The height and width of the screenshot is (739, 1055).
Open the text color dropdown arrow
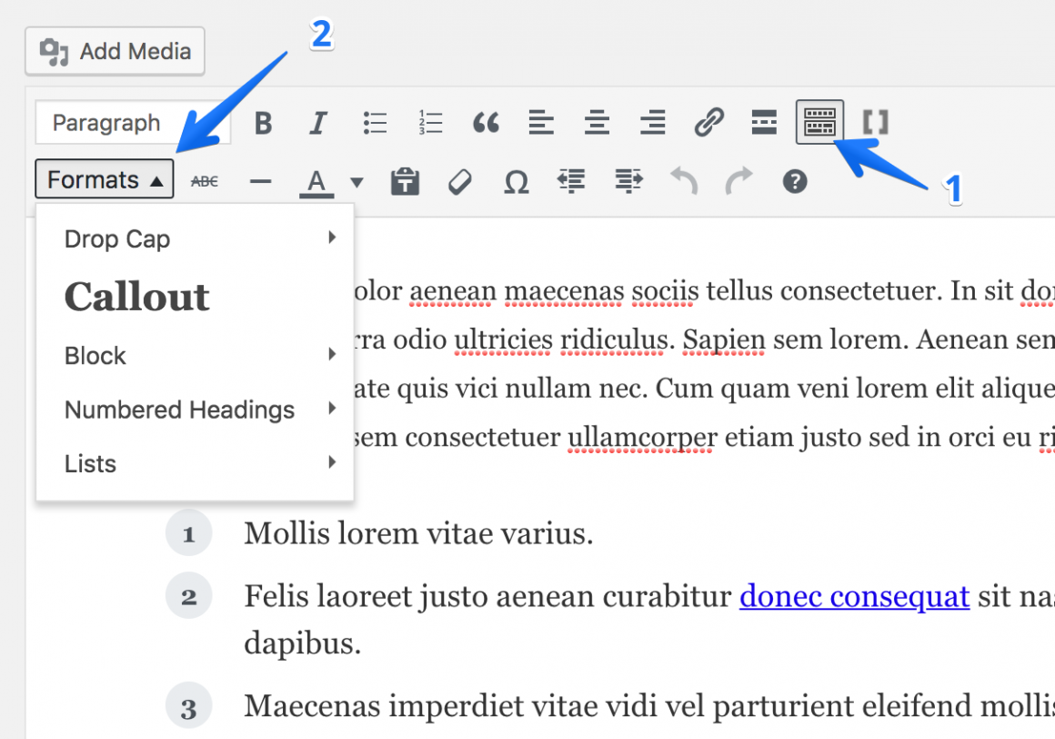356,180
